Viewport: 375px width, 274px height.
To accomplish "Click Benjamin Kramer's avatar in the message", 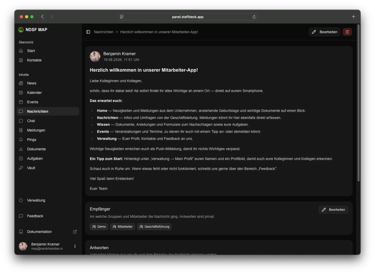I will 95,56.
